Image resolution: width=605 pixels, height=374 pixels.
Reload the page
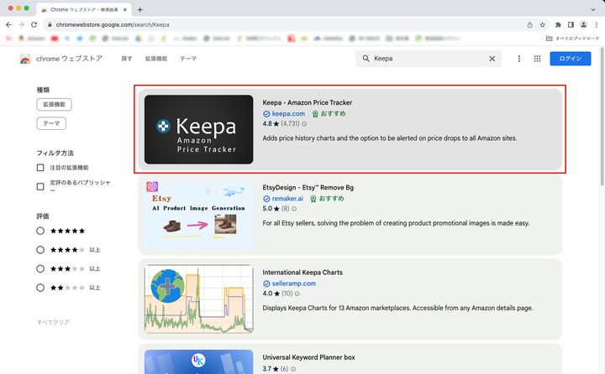point(36,24)
